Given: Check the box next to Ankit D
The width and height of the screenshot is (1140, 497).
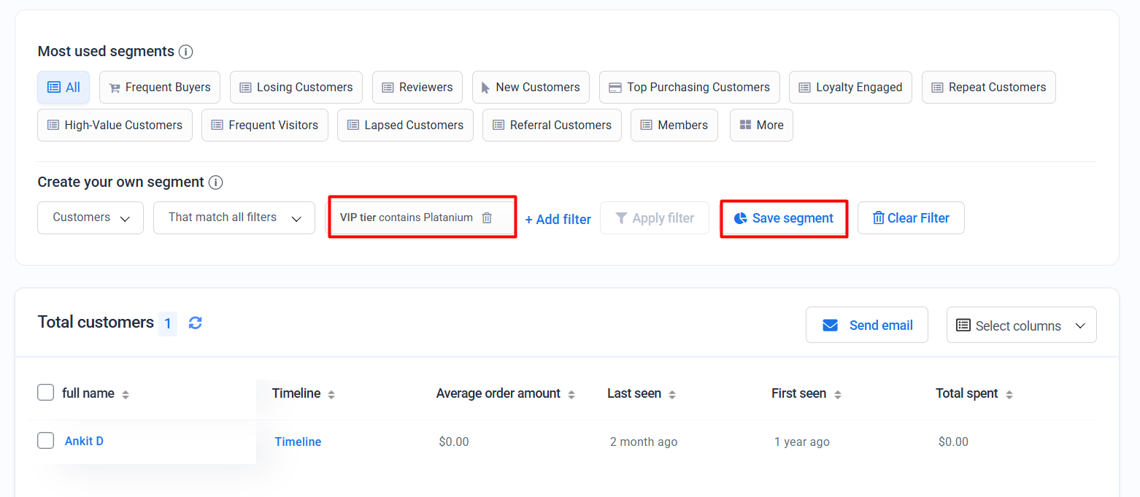Looking at the screenshot, I should click(46, 440).
